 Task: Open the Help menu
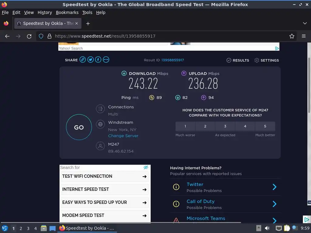(101, 12)
